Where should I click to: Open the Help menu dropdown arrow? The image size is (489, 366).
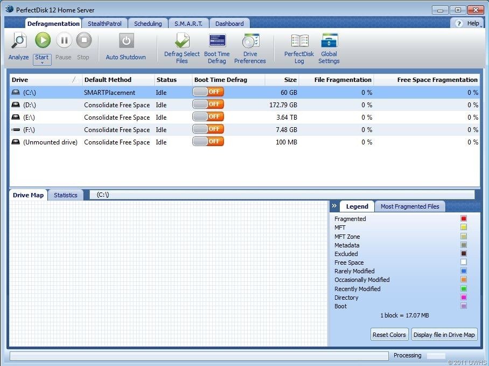pyautogui.click(x=481, y=26)
